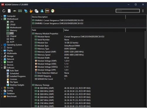This screenshot has height=110, width=147.
Task: Select Database in the tree
Action: tap(11, 94)
